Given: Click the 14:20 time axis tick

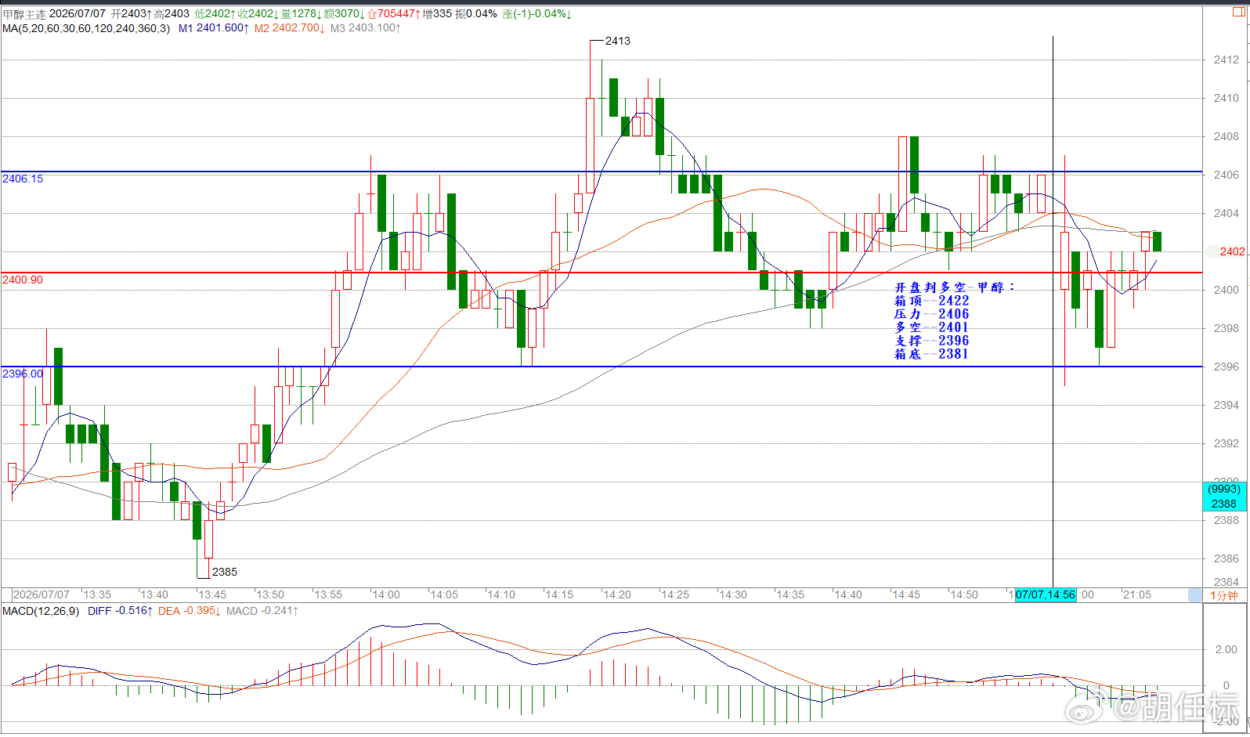Looking at the screenshot, I should click(617, 594).
